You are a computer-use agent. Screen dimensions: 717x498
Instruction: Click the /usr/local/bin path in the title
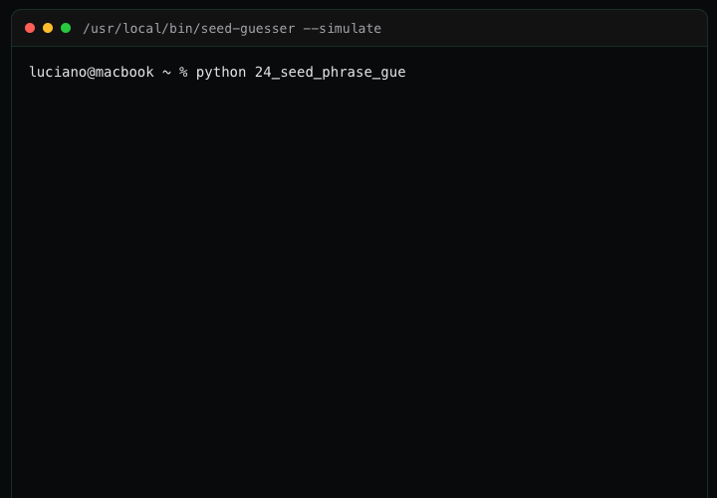click(x=137, y=28)
